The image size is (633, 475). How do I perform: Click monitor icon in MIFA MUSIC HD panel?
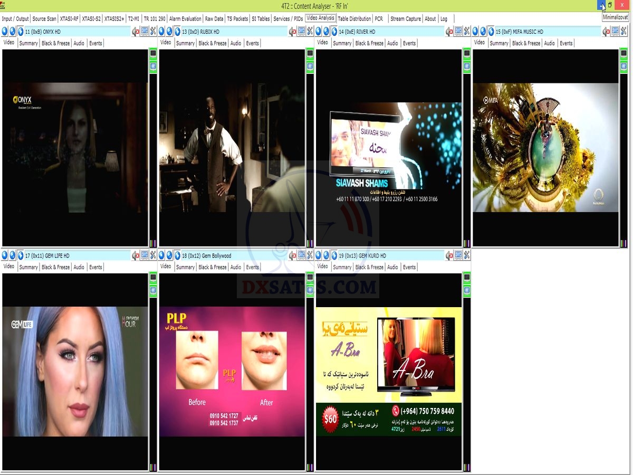tap(615, 32)
